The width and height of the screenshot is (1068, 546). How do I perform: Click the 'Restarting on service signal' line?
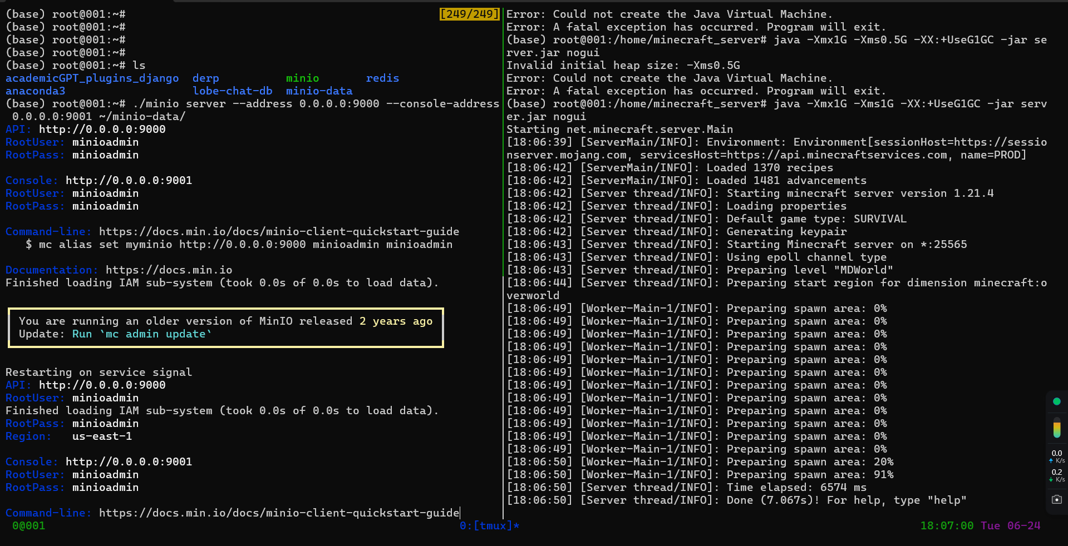coord(99,372)
